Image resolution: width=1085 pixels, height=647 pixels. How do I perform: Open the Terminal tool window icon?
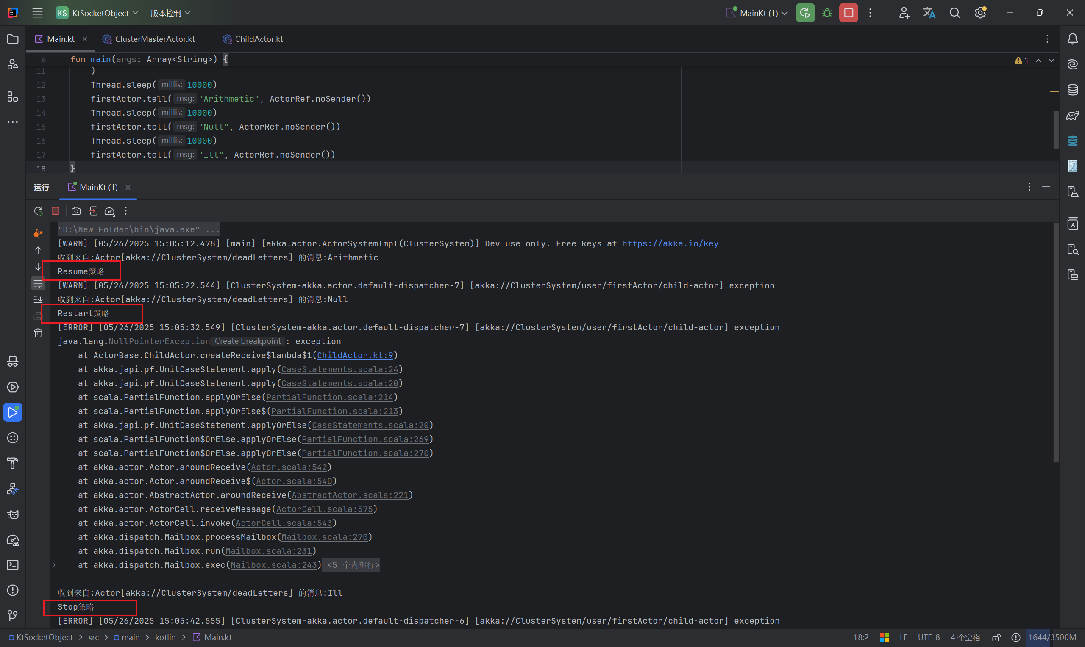[13, 565]
